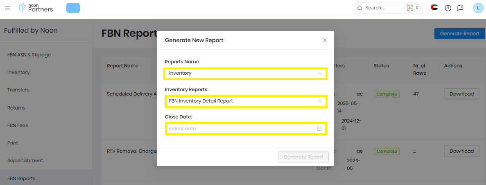Click the Close Date: label
Screen dimensions: 486x185
179,117
